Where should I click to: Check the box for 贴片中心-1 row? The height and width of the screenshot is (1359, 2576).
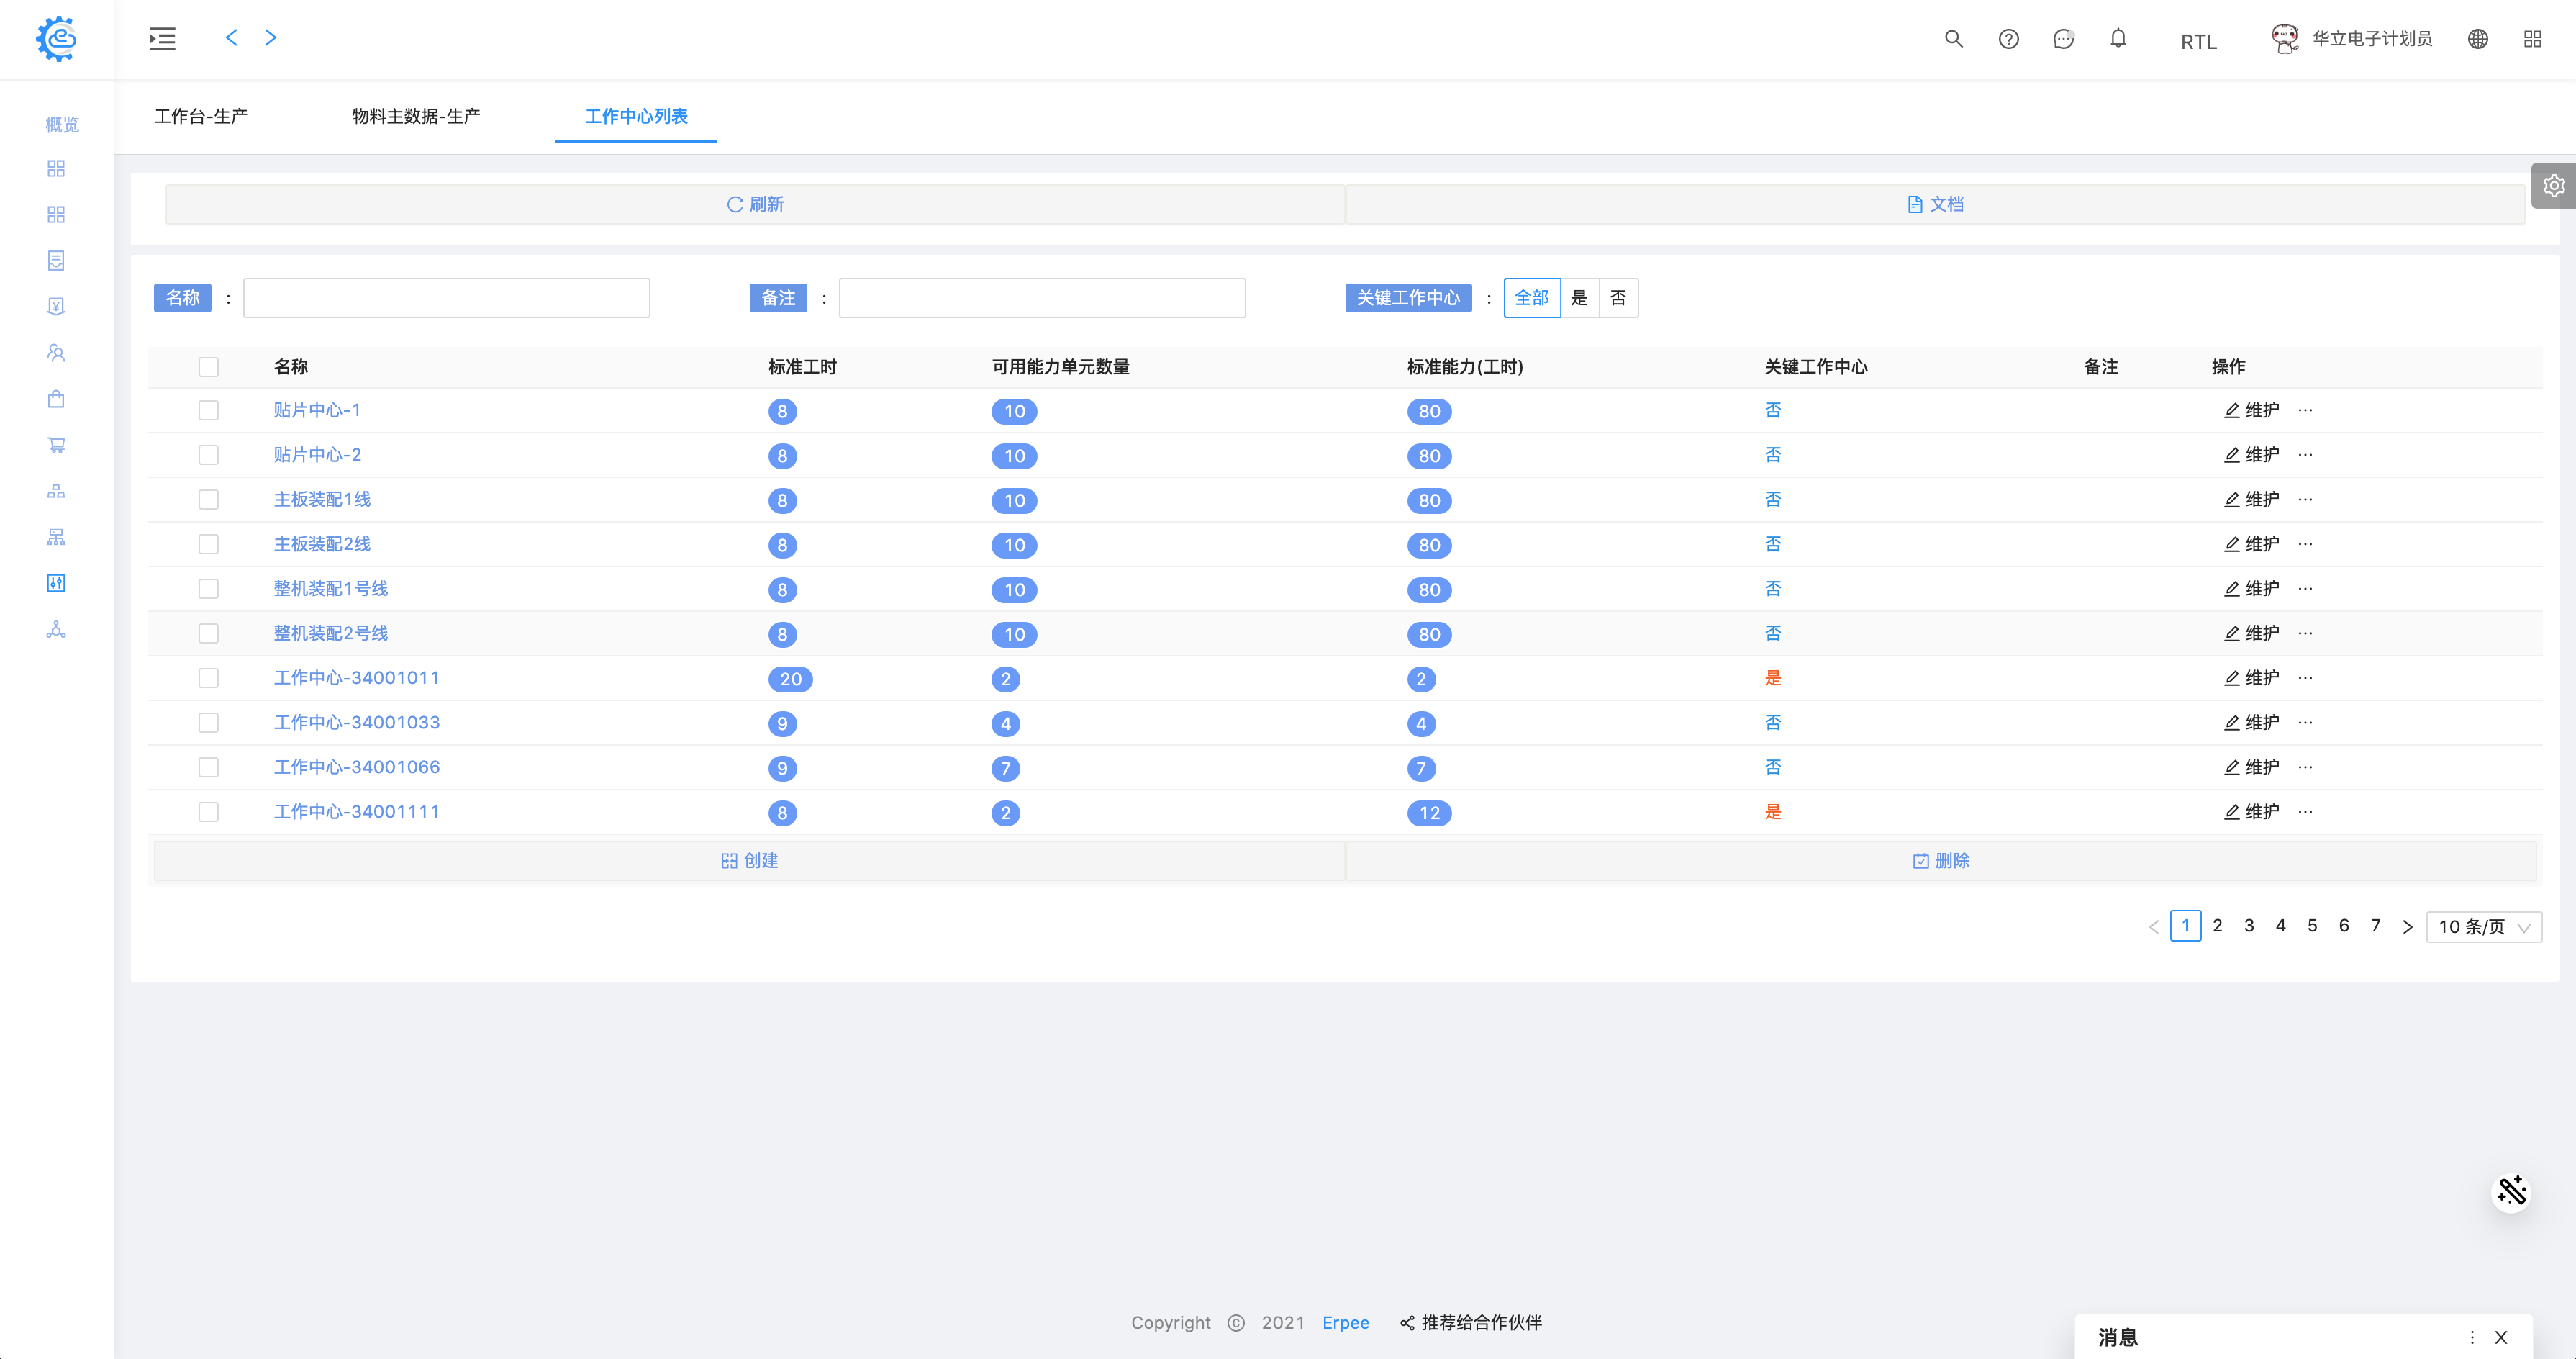click(208, 410)
